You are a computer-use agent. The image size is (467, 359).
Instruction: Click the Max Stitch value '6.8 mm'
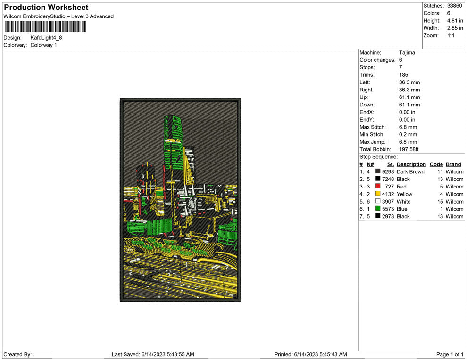408,127
